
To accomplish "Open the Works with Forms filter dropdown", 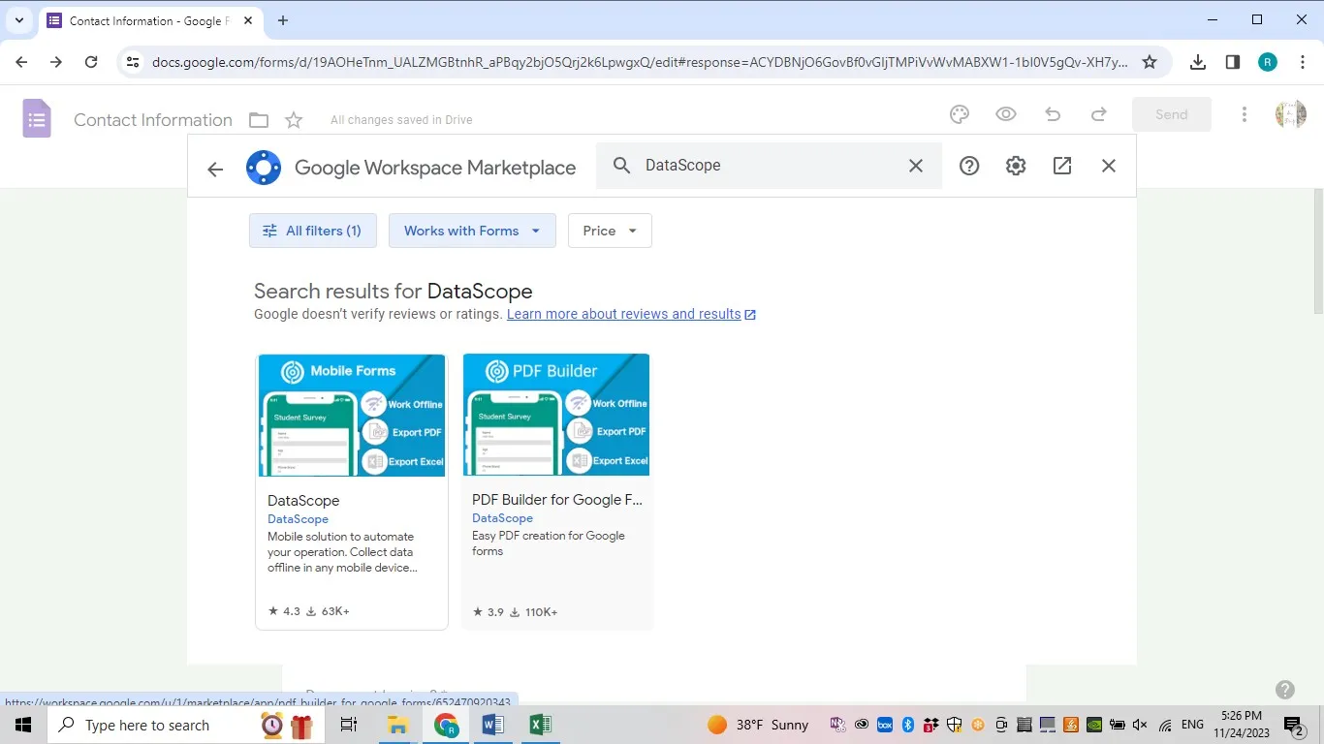I will 471,231.
